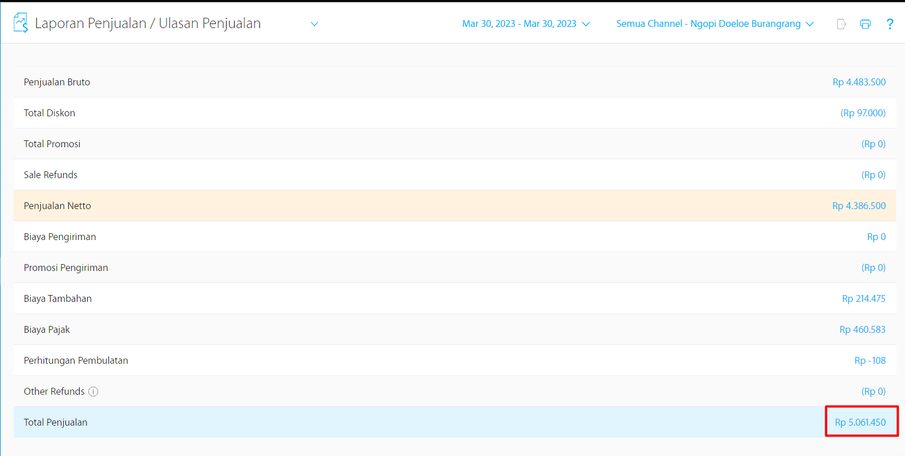Click the export report icon

[841, 24]
